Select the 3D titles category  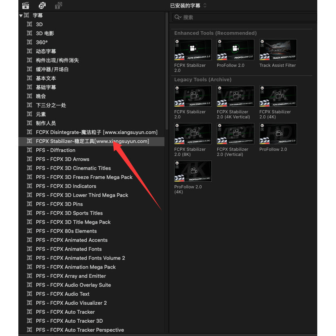pyautogui.click(x=91, y=25)
